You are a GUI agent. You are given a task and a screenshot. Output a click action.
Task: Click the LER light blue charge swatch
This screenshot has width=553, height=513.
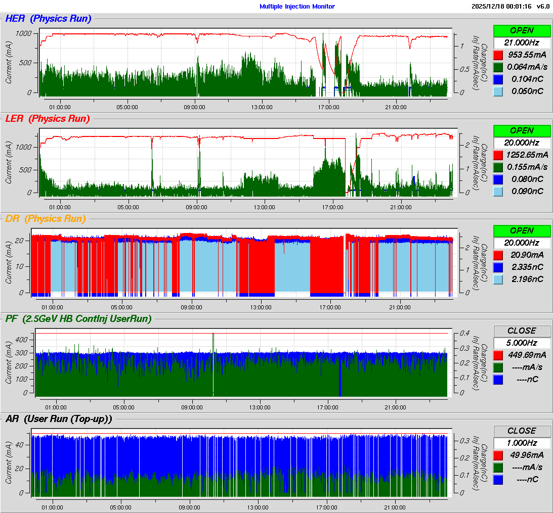tap(498, 192)
